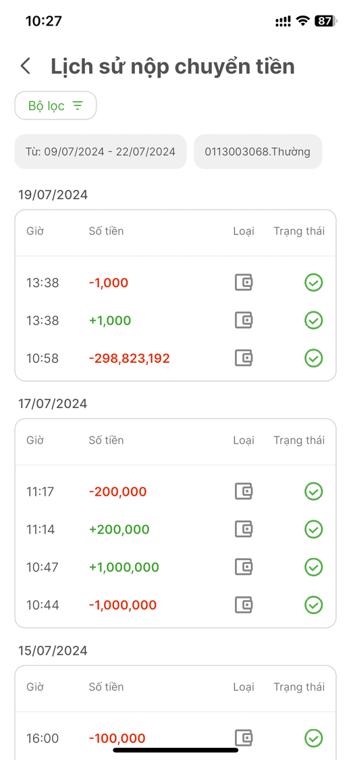351x760 pixels.
Task: Open the -1,000,000 transaction at 10:44
Action: (x=175, y=605)
